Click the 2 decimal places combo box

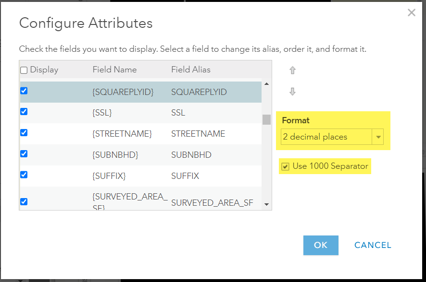(x=327, y=137)
